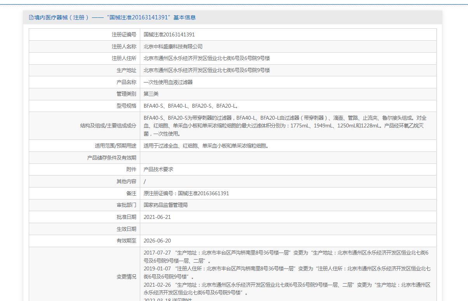The width and height of the screenshot is (468, 301).
Task: Click the 备注 original registration number text
Action: click(x=186, y=193)
